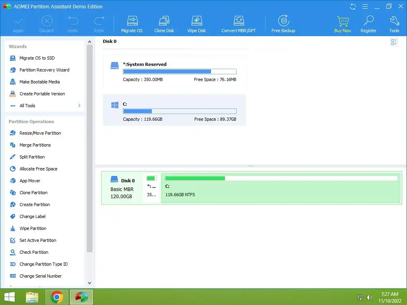The width and height of the screenshot is (407, 305).
Task: Open Allocate Free Space
Action: coord(39,169)
